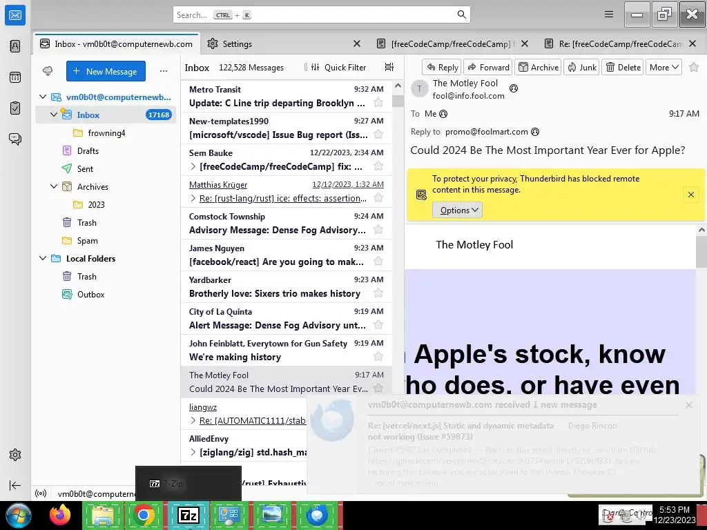Collapse the spaces toolbar arrow icon
The image size is (707, 530).
(x=15, y=485)
